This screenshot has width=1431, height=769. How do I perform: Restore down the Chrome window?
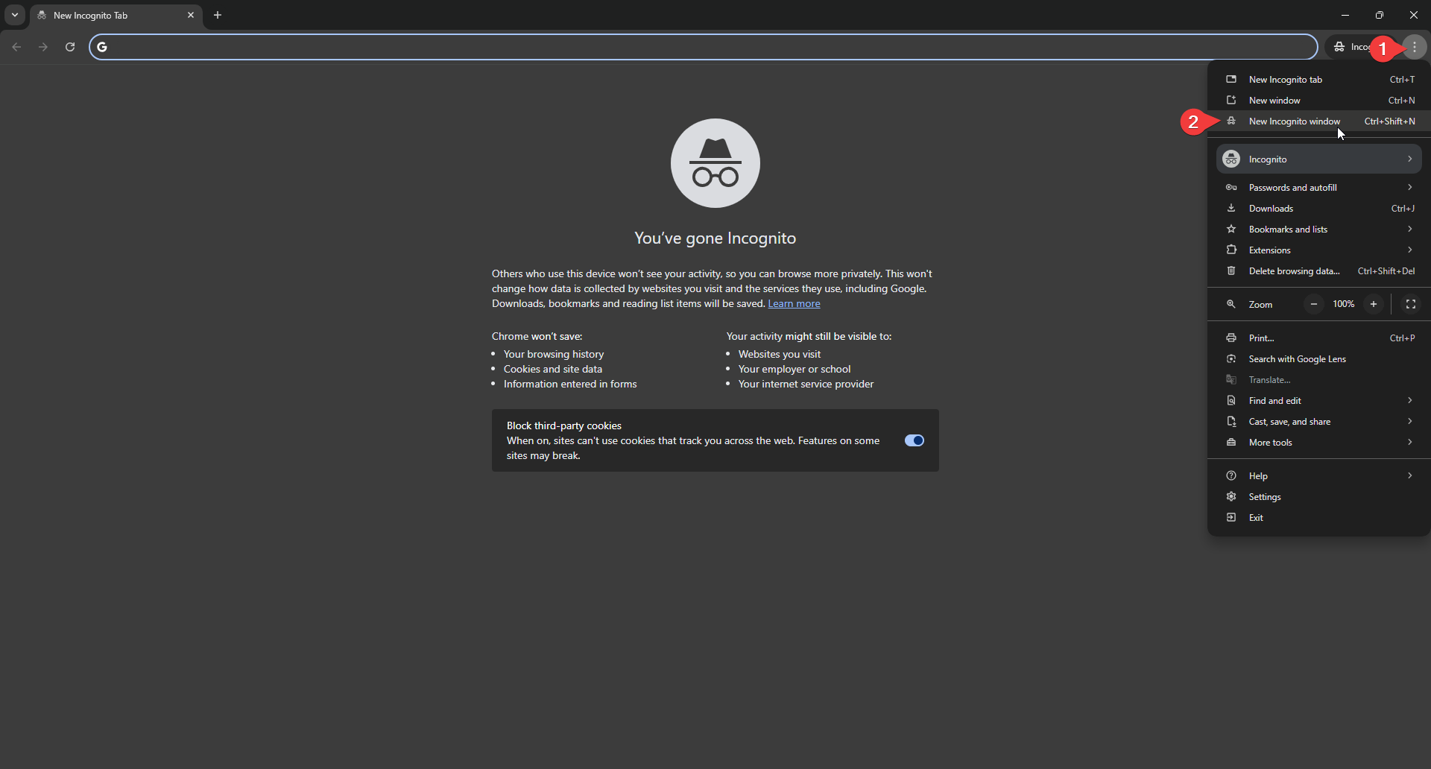click(x=1380, y=15)
